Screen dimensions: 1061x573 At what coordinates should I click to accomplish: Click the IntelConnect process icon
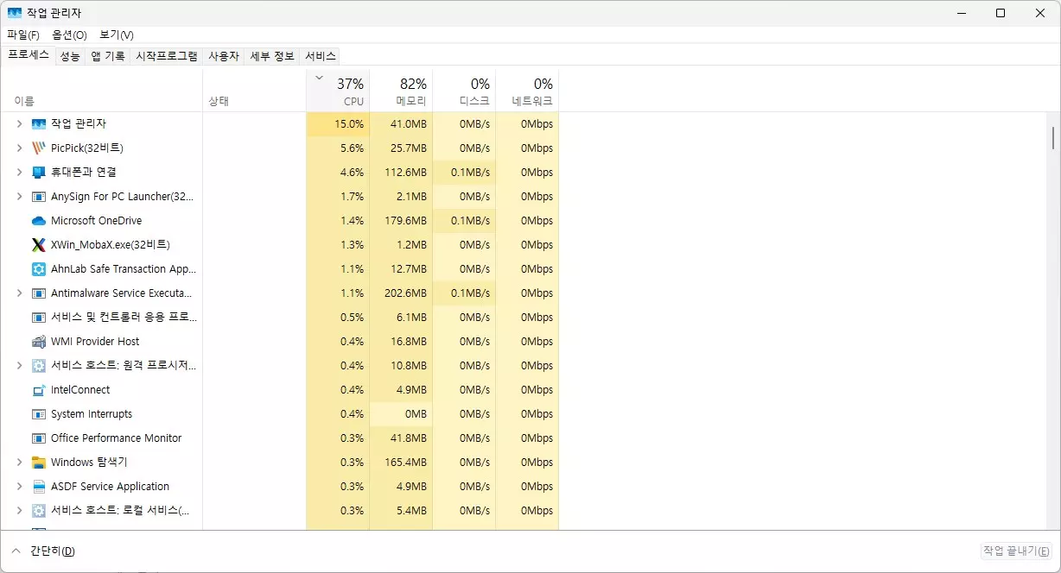38,390
